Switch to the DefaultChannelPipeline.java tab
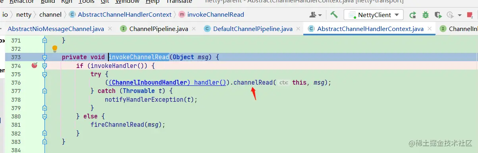 252,29
